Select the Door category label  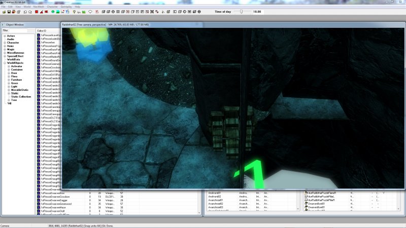point(14,73)
